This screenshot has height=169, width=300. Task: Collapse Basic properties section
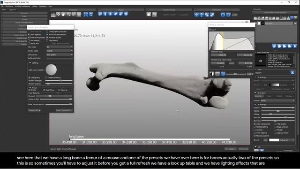coord(255,52)
